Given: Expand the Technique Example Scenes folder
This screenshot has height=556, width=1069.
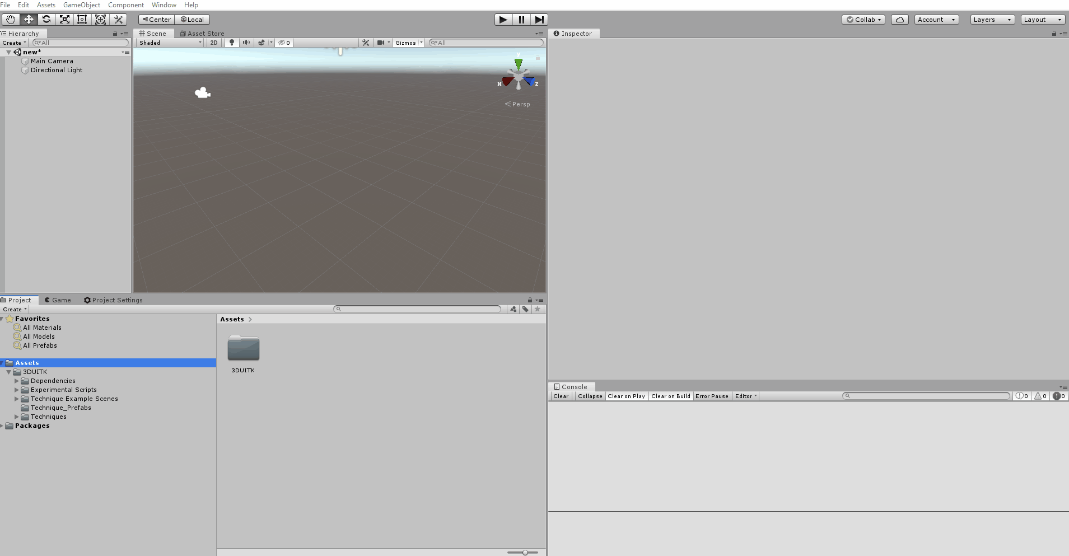Looking at the screenshot, I should click(x=16, y=399).
